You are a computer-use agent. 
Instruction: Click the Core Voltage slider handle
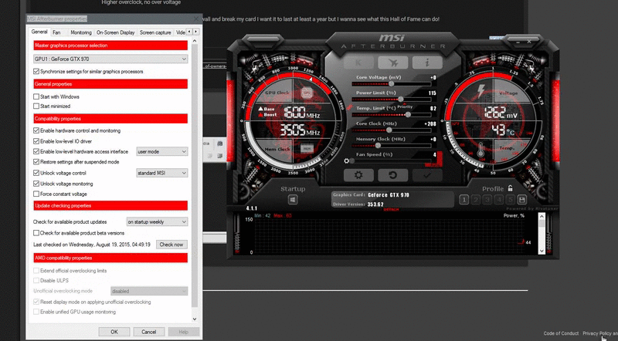pos(392,83)
